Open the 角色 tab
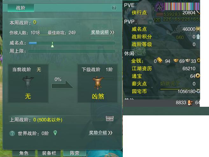The width and height of the screenshot is (209, 157). click(x=24, y=153)
